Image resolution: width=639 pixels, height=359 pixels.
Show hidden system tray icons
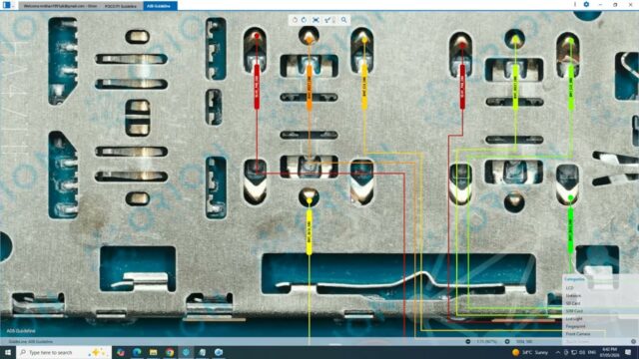558,352
